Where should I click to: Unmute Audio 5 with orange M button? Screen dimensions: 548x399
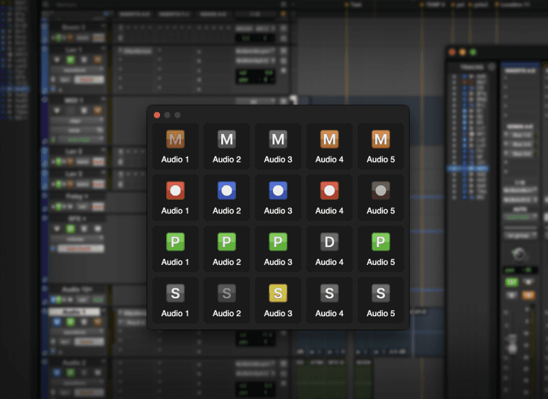381,139
